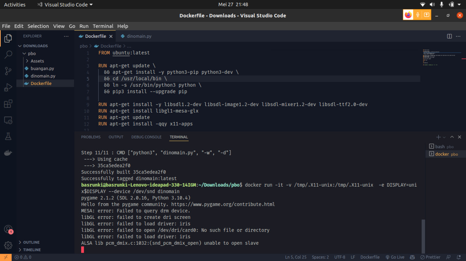The width and height of the screenshot is (466, 261).
Task: Open the Search view icon
Action: pos(8,55)
